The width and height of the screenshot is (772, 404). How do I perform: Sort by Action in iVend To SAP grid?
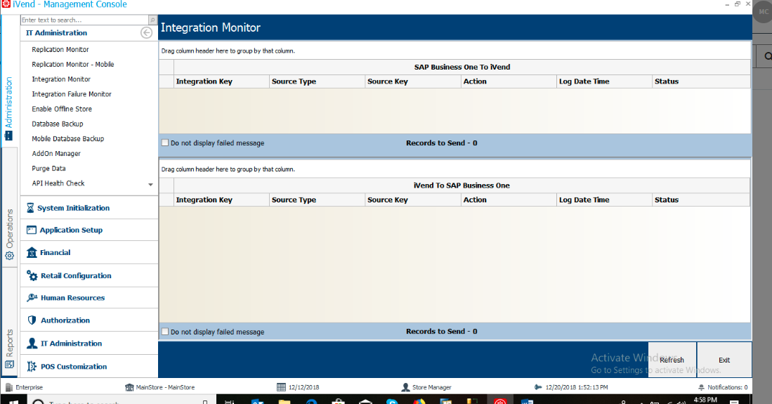pos(509,200)
